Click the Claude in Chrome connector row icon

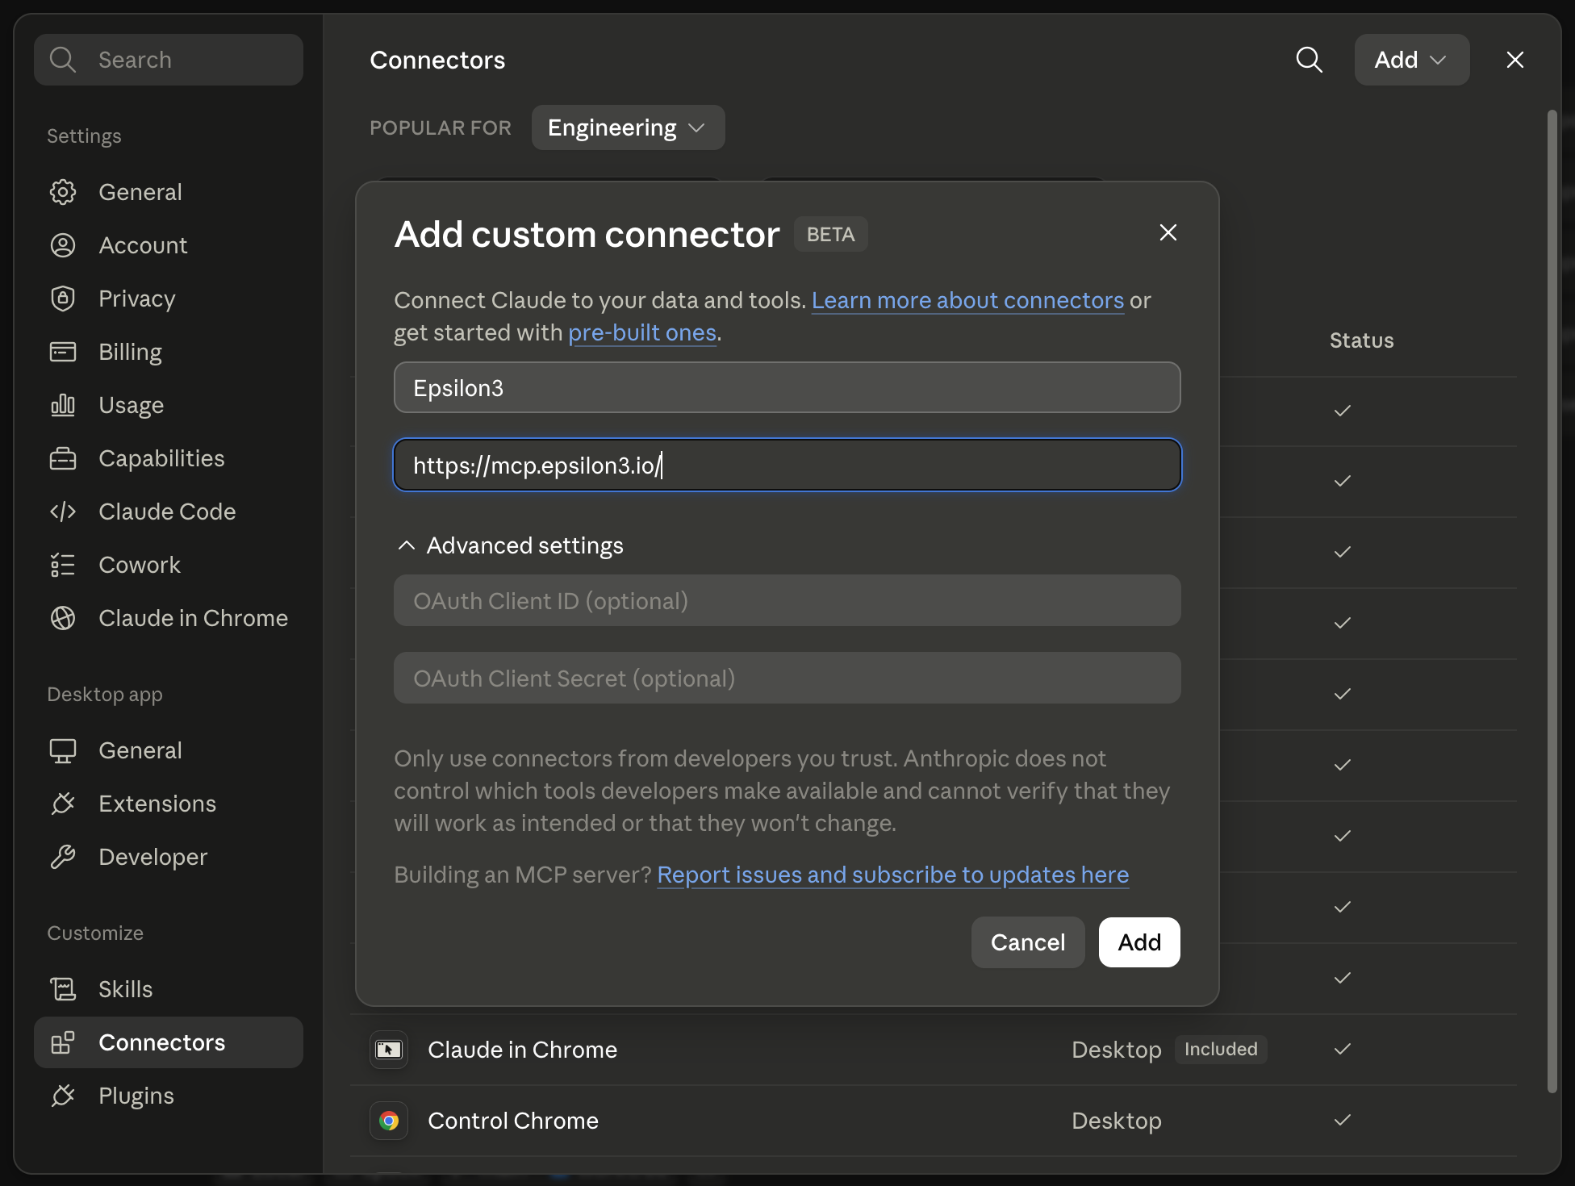(389, 1050)
